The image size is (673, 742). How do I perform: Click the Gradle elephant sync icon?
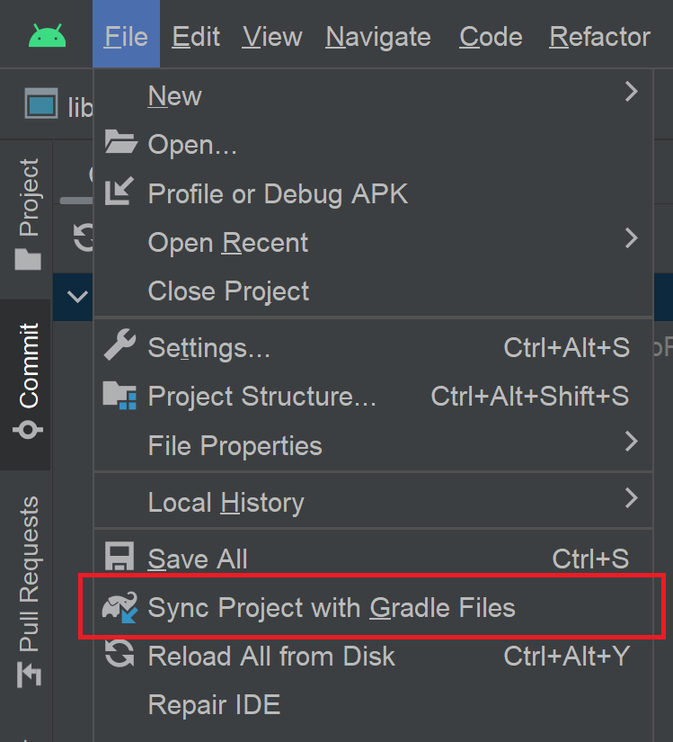[120, 608]
